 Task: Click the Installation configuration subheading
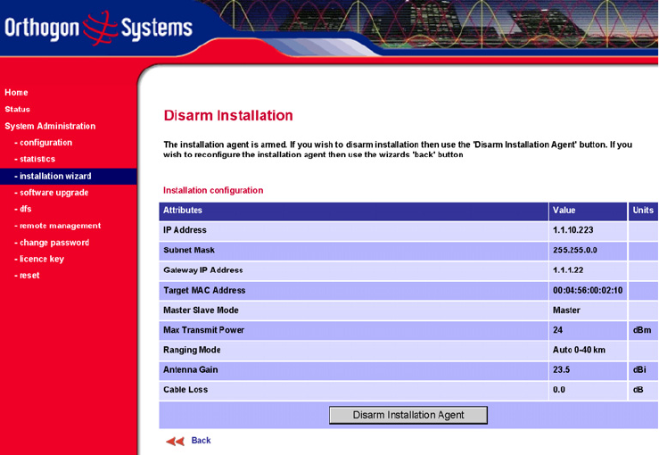(x=213, y=191)
